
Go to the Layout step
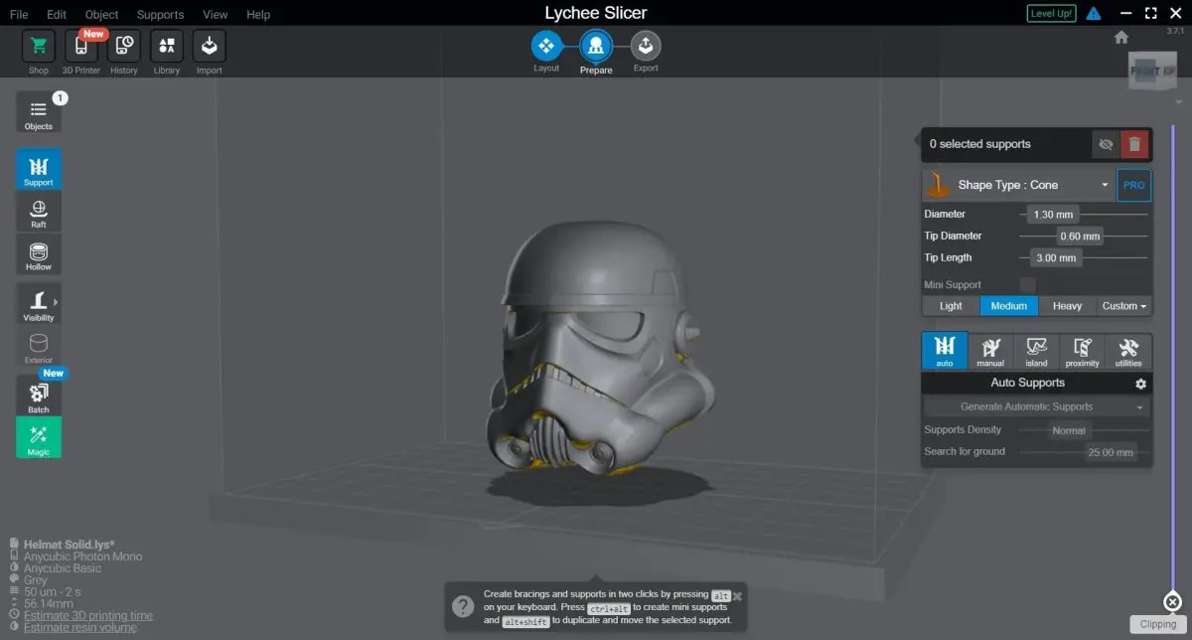[546, 45]
